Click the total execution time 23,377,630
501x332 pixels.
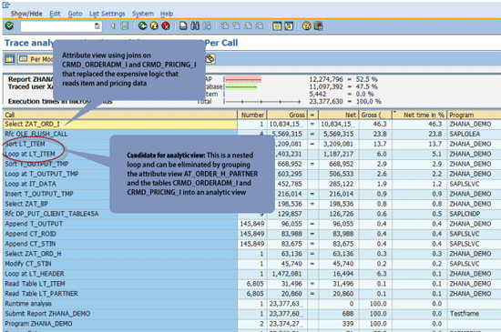click(325, 101)
